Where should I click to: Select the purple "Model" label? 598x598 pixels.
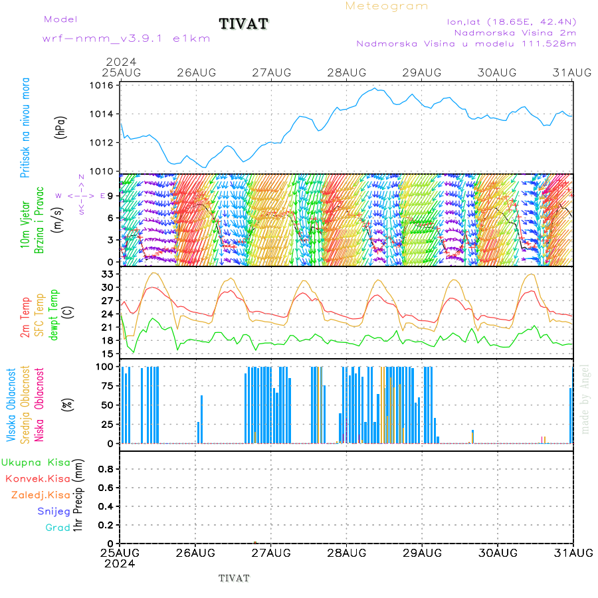60,19
